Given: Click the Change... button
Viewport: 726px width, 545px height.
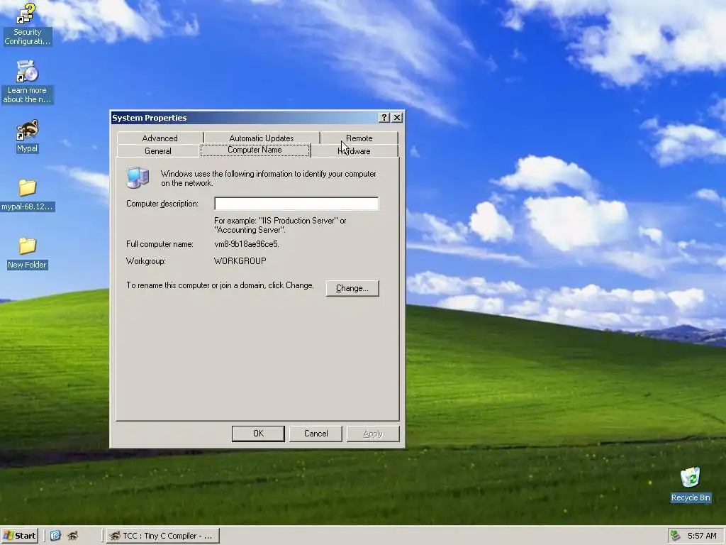Looking at the screenshot, I should (352, 288).
